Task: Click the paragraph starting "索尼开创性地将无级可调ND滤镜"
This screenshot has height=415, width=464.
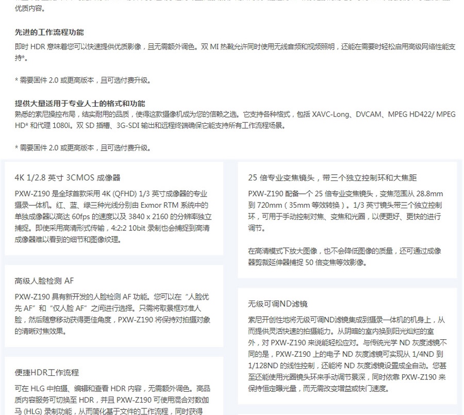Action: click(x=347, y=354)
